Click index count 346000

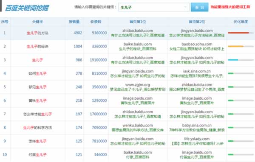(x=100, y=154)
